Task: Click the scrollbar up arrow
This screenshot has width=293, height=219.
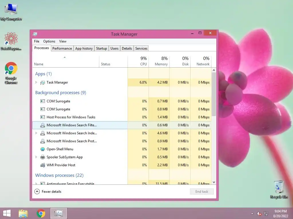Action: (214, 70)
